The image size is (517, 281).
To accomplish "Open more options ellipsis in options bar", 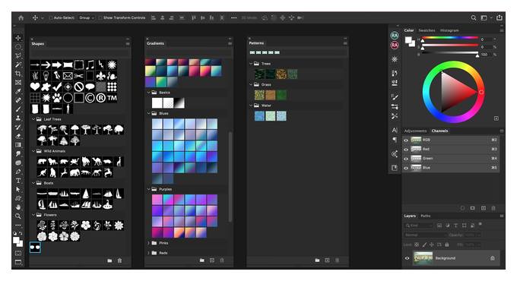I will pos(233,17).
